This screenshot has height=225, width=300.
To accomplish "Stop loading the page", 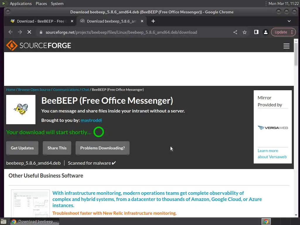I will point(29,32).
